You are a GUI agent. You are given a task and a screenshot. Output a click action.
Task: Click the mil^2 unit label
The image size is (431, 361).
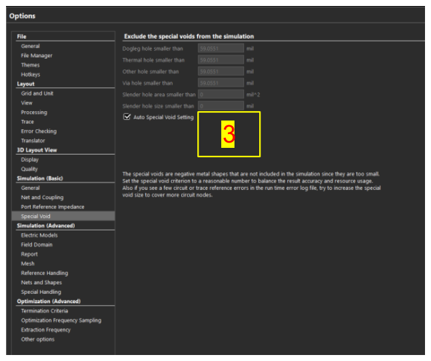[x=253, y=95]
